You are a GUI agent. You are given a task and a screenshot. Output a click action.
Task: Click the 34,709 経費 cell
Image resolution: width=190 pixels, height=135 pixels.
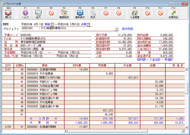tap(153, 98)
